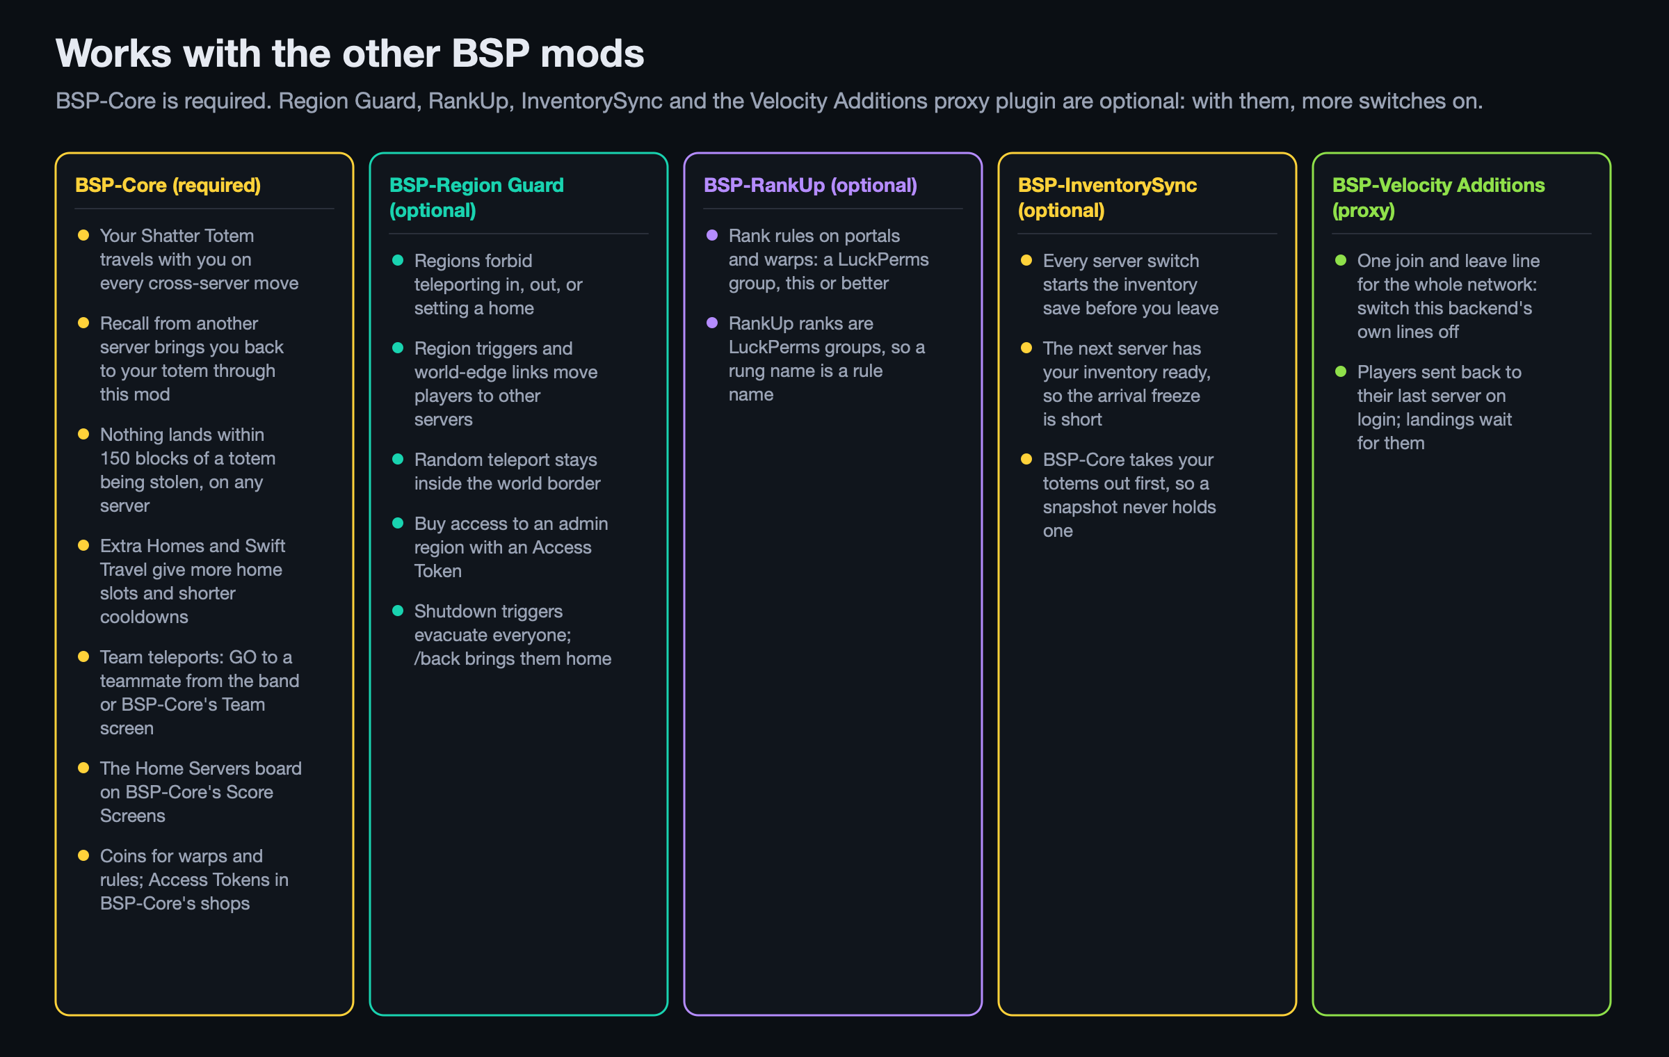Select the 'BSP-Velocity Additions (proxy)' heading
Screen dimensions: 1669x1057
1438,197
